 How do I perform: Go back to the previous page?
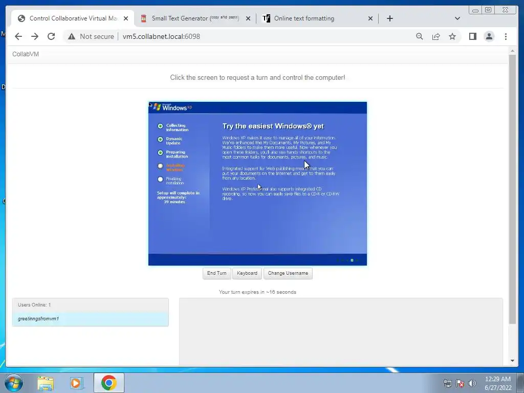(18, 36)
